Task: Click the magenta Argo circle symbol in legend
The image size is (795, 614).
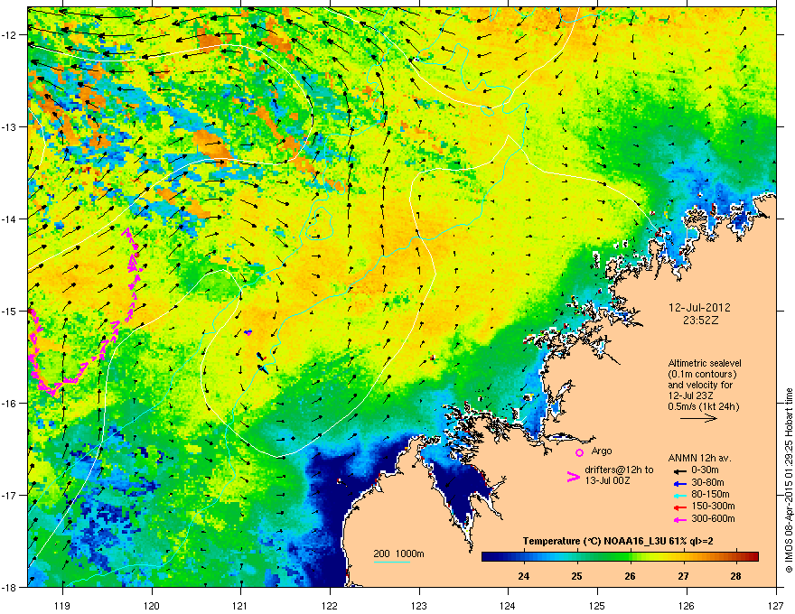Action: click(579, 452)
